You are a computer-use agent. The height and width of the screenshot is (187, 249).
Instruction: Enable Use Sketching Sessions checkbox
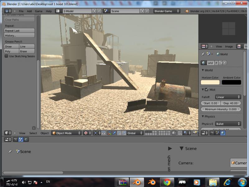click(x=6, y=56)
